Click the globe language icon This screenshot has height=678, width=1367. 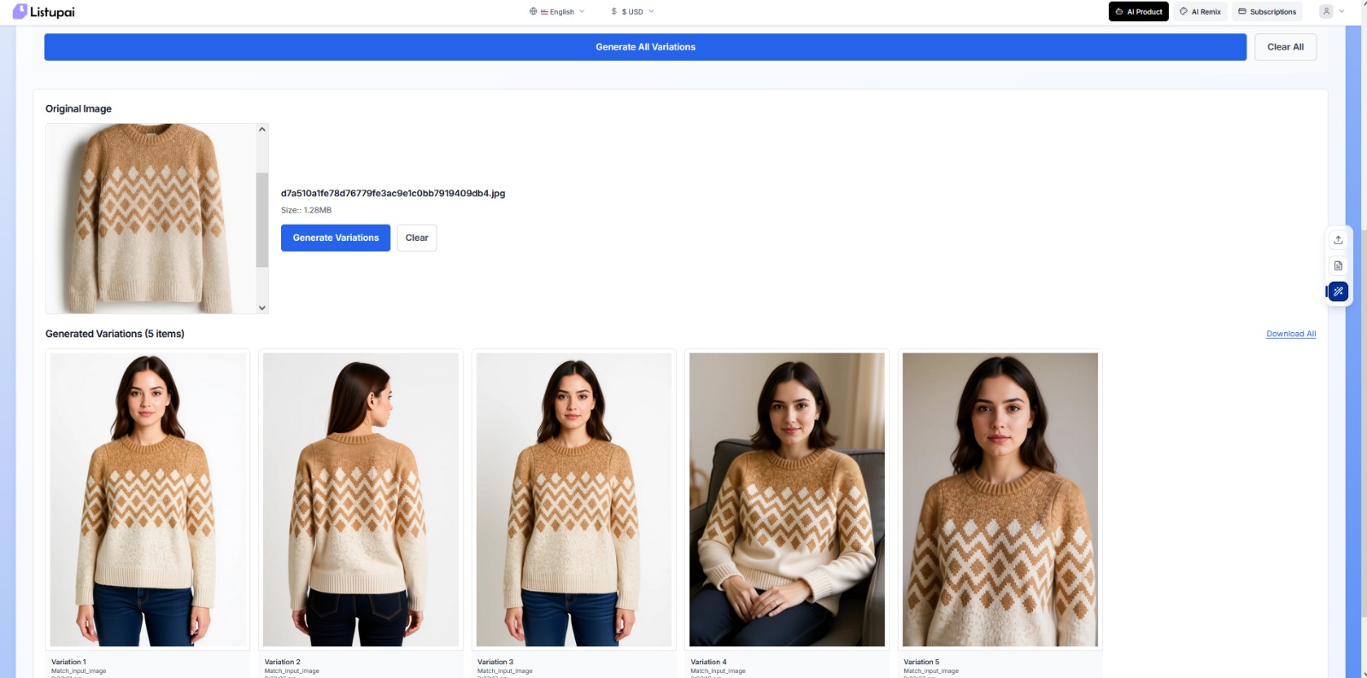pos(533,12)
